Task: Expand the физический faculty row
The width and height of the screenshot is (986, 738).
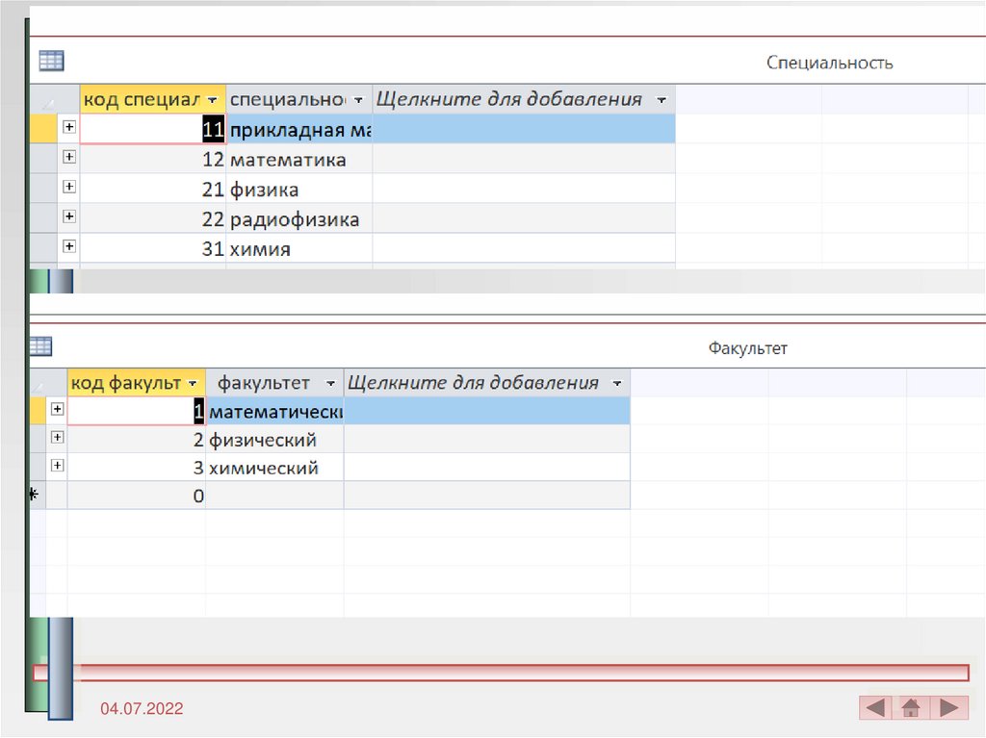Action: click(x=57, y=438)
